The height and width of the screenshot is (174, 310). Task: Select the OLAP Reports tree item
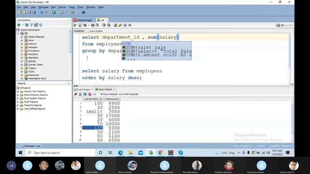[31, 102]
